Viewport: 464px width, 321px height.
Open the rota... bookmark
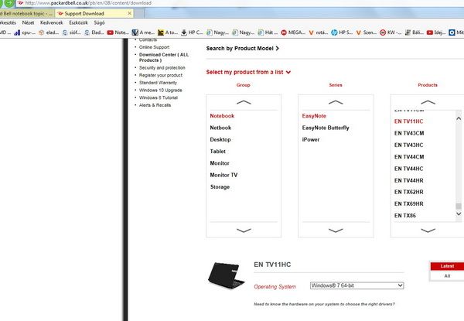tap(318, 32)
